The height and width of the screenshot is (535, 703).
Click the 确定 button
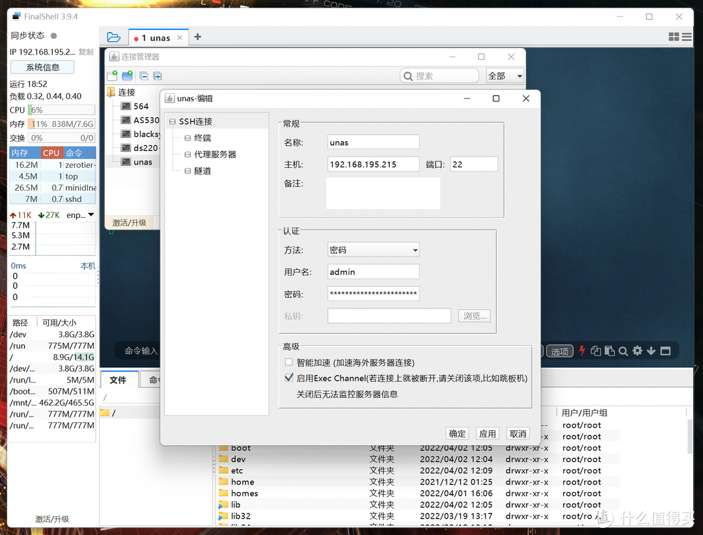coord(457,433)
